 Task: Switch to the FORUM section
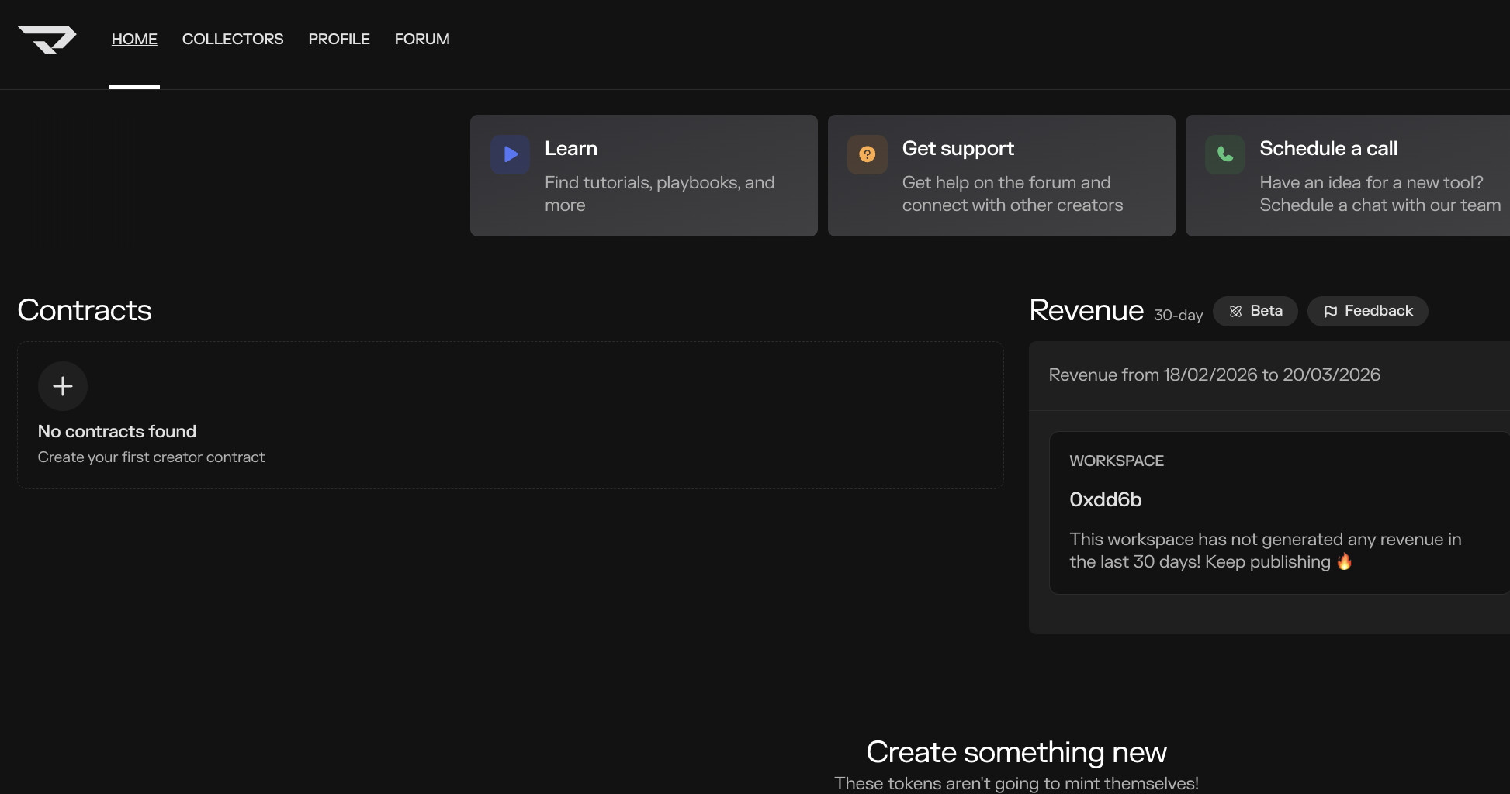coord(422,39)
